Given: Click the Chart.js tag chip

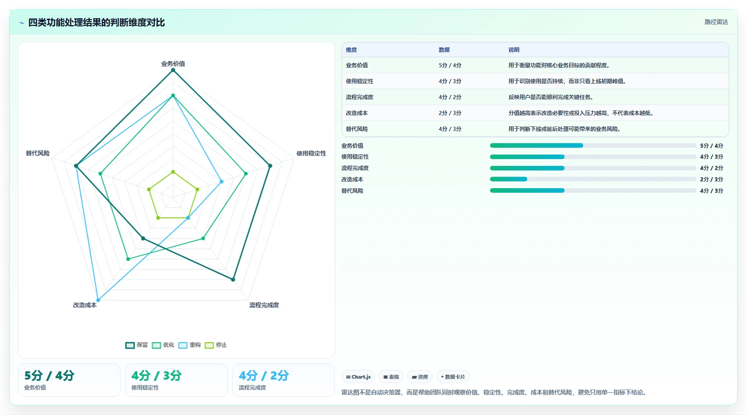Looking at the screenshot, I should (x=358, y=377).
